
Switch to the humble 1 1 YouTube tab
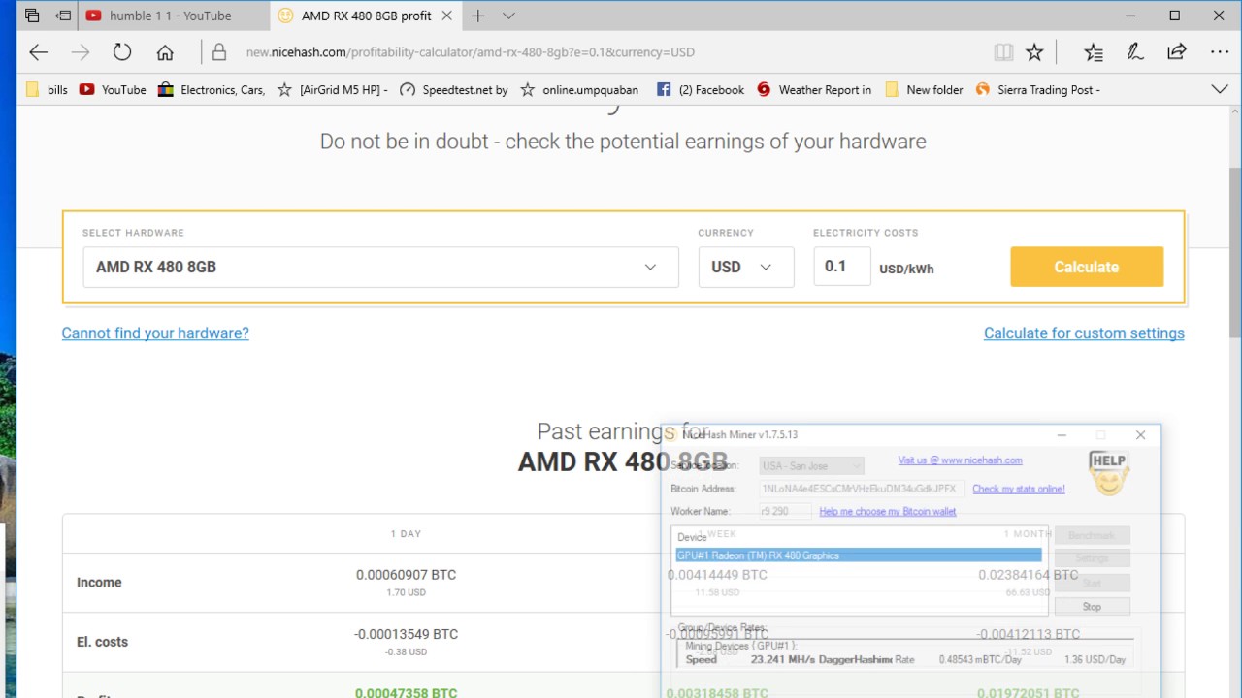tap(171, 16)
